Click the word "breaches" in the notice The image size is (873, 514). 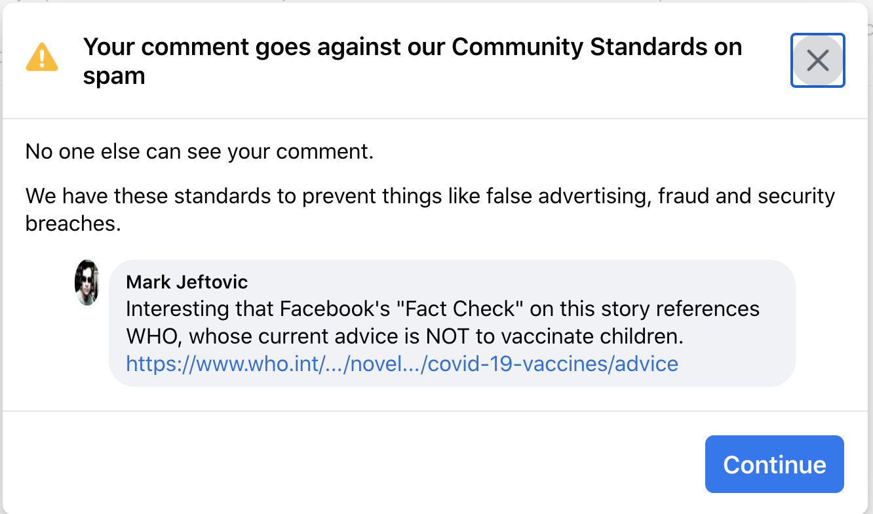[x=73, y=224]
